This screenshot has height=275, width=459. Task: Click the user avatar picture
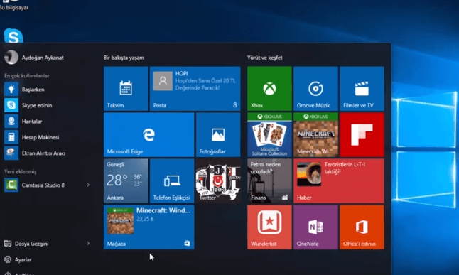tap(11, 57)
